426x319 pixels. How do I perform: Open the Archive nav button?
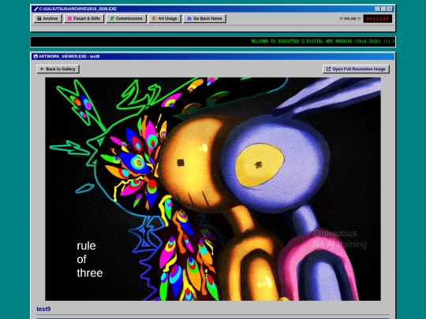pos(48,18)
